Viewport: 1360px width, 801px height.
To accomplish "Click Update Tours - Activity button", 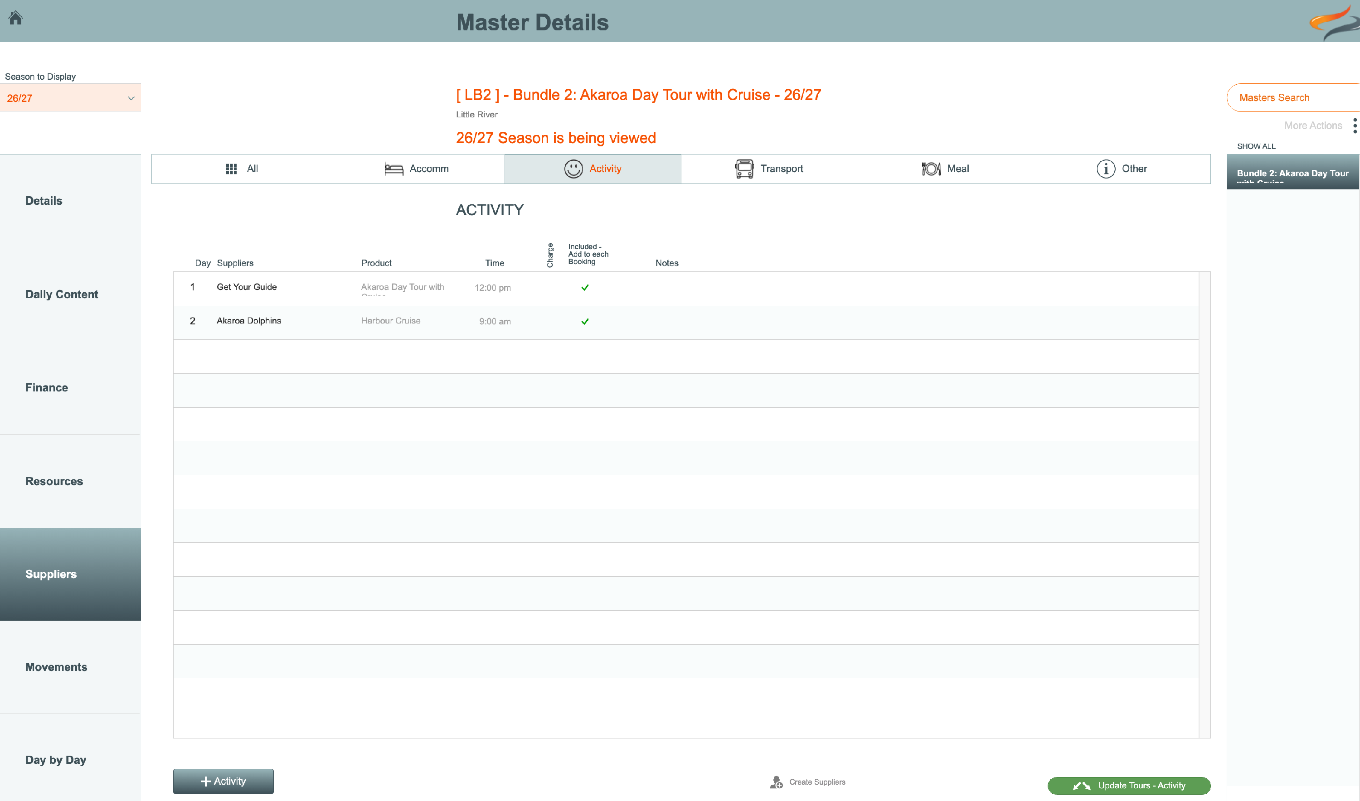I will (x=1129, y=785).
